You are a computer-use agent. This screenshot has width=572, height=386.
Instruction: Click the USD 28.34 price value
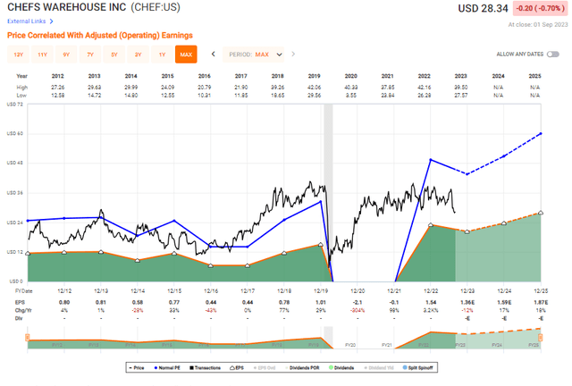[x=483, y=8]
